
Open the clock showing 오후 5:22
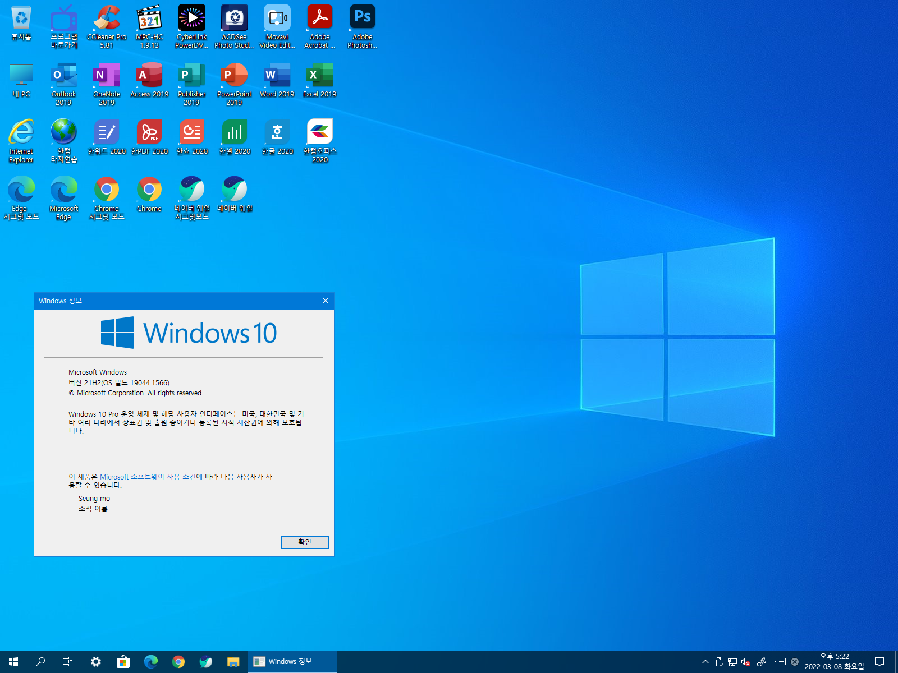835,662
